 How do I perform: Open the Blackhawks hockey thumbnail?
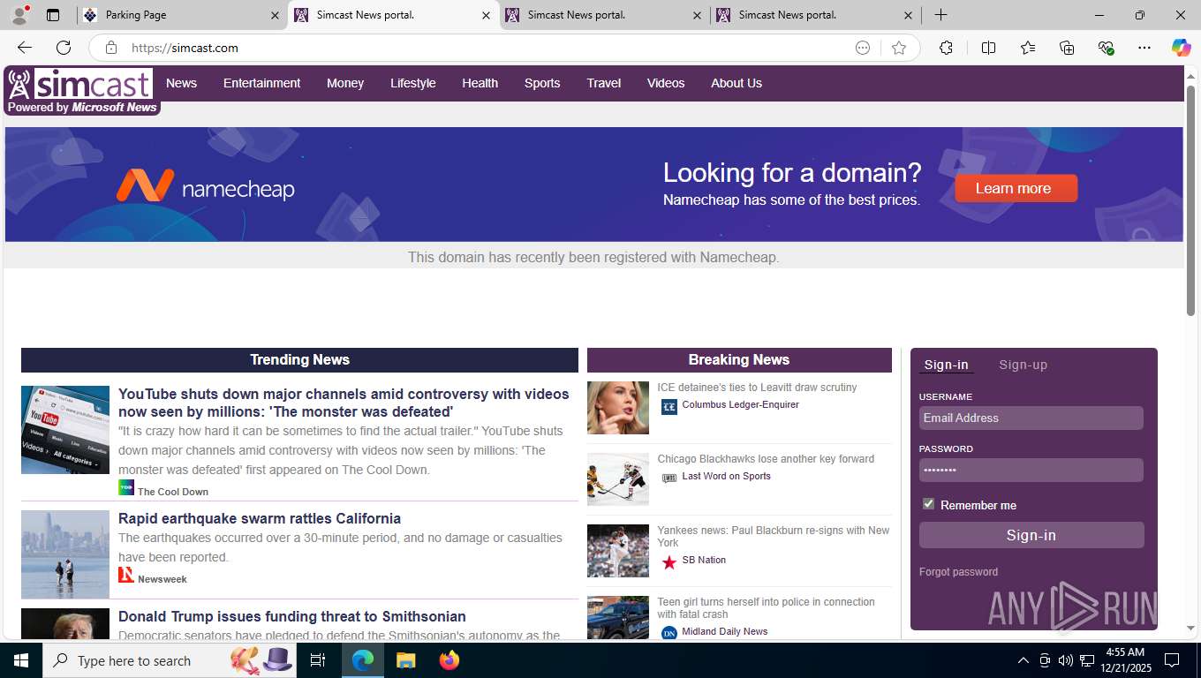click(x=618, y=479)
